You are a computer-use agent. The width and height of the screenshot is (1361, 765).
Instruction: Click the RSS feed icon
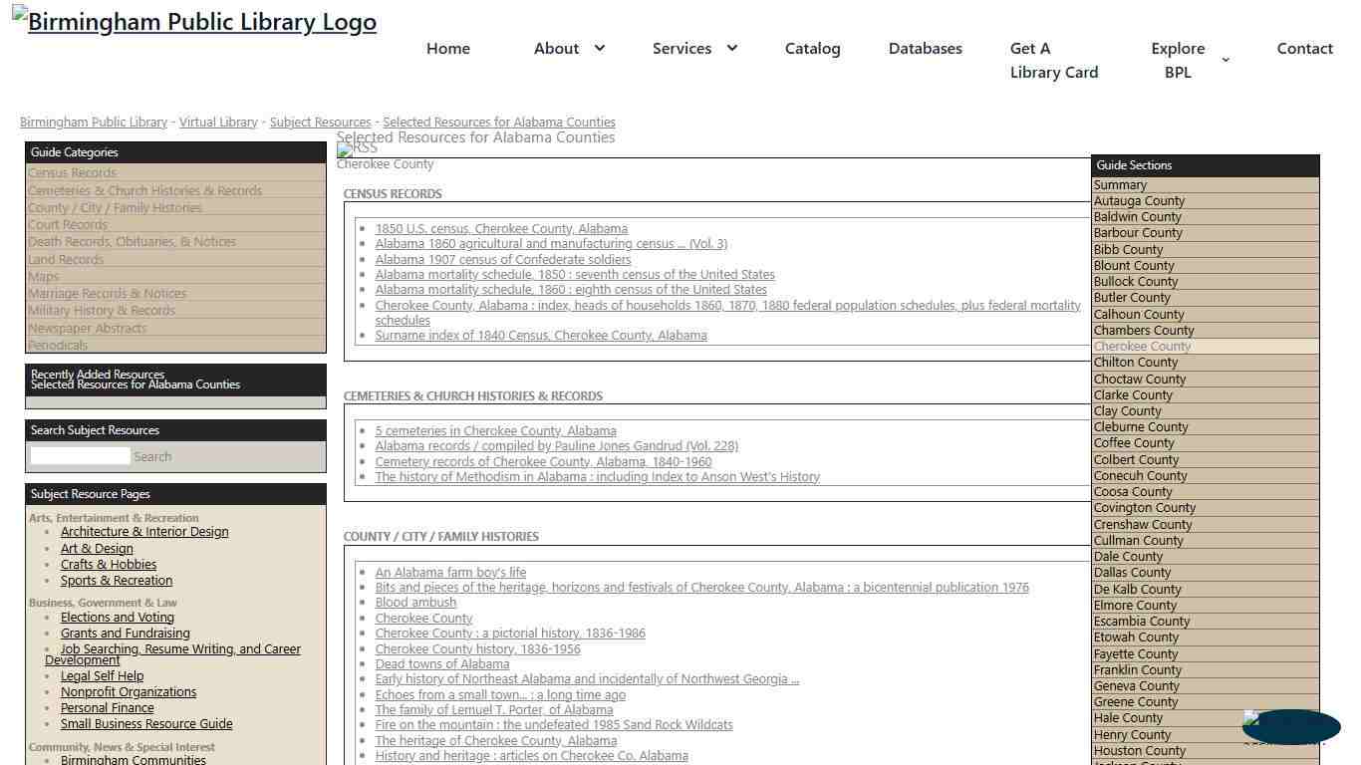pos(356,149)
